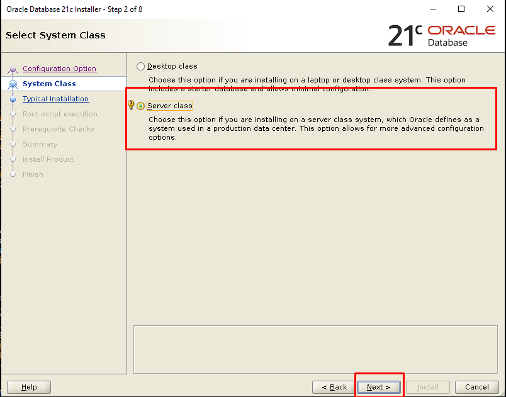Click the Cancel button

point(476,387)
